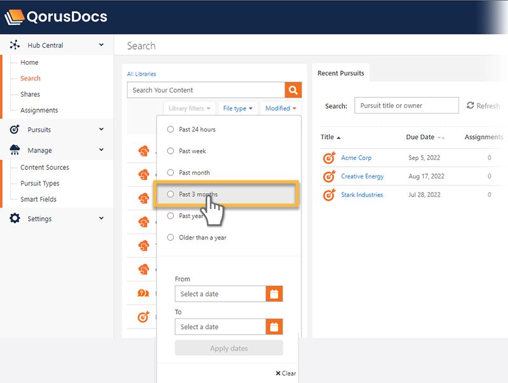Screen dimensions: 508x383
Task: Open Smart Fields under Manage
Action: pyautogui.click(x=38, y=199)
